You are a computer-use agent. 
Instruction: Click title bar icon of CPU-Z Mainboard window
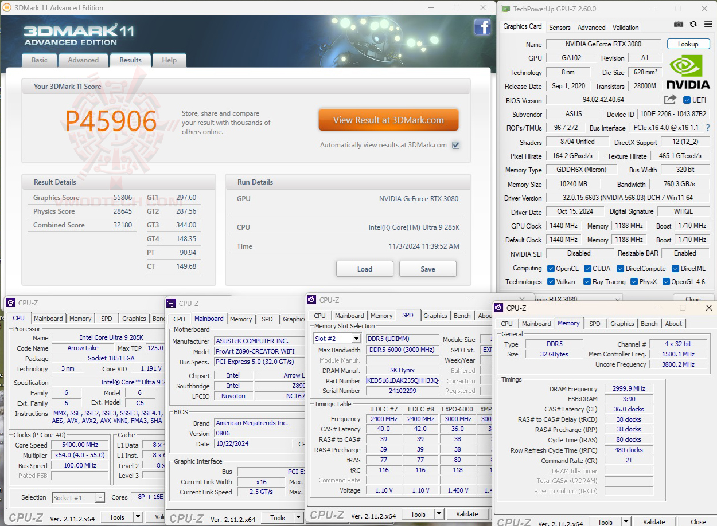(171, 303)
